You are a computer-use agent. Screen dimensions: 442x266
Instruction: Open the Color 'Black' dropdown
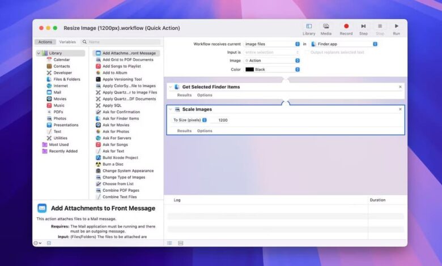[272, 69]
